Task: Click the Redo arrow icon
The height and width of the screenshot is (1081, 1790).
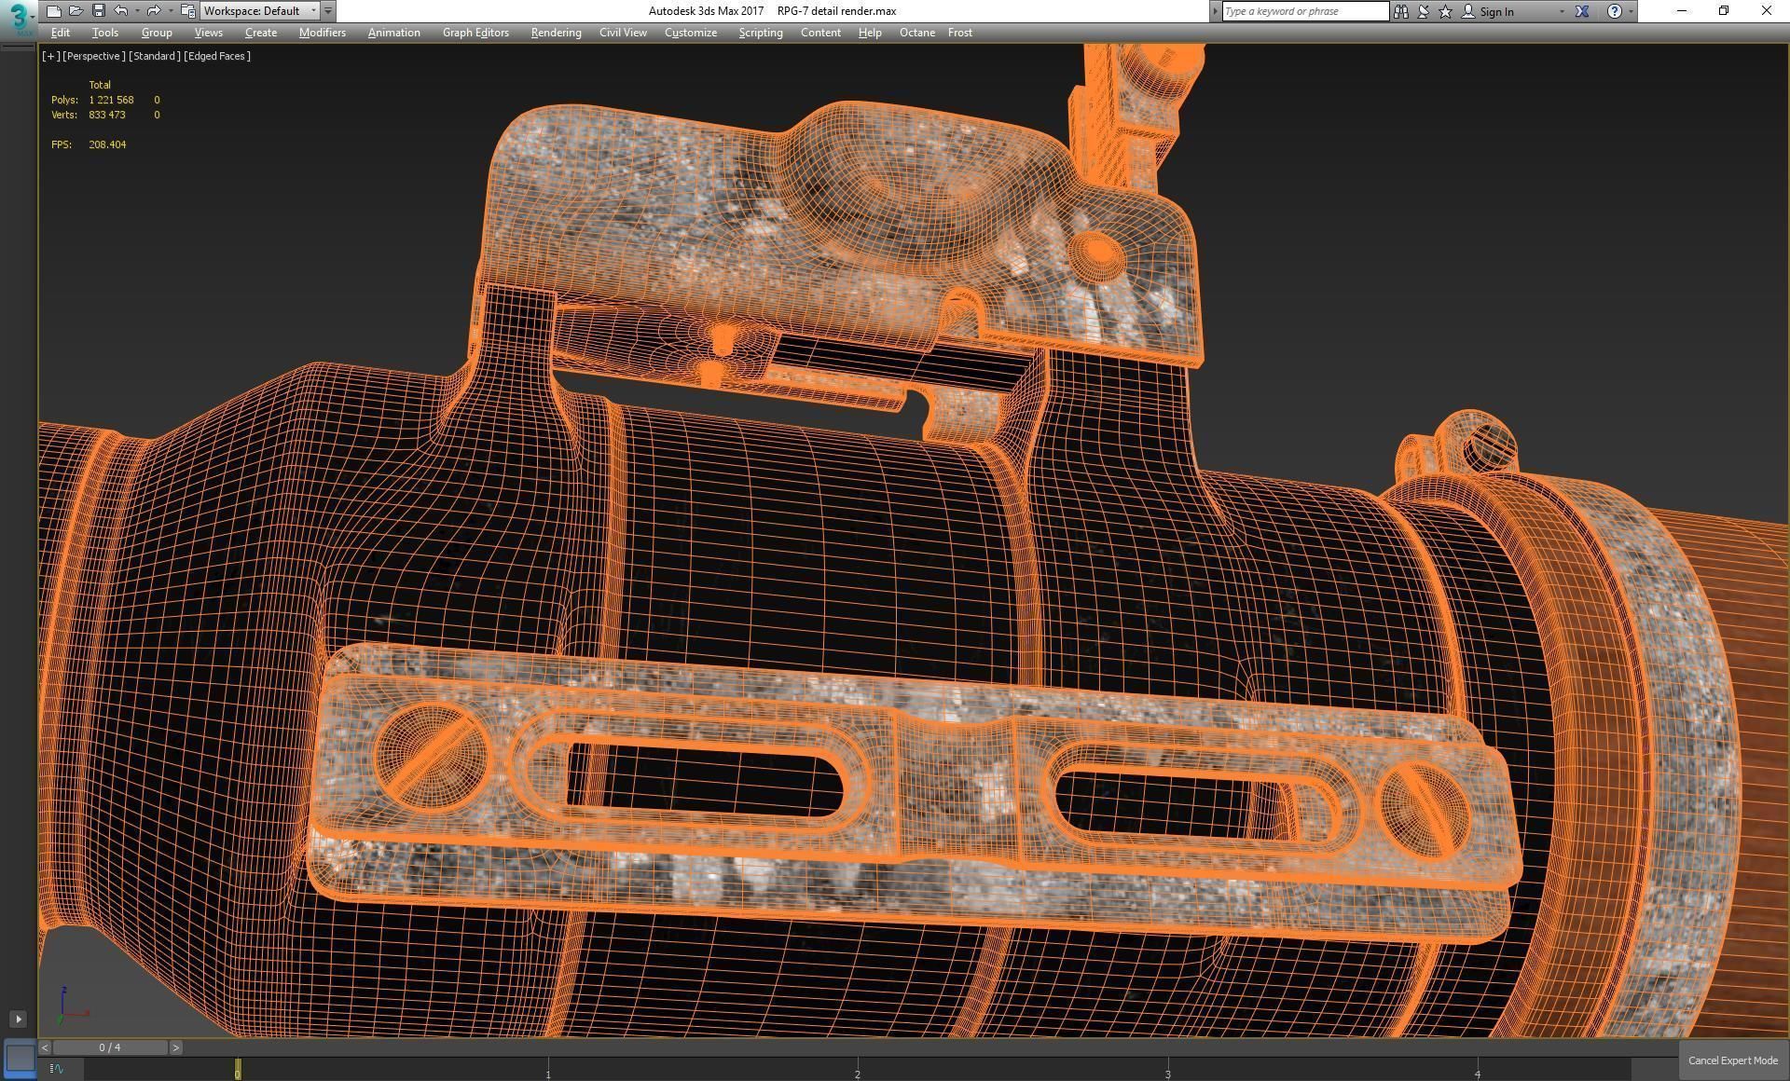Action: pyautogui.click(x=154, y=11)
